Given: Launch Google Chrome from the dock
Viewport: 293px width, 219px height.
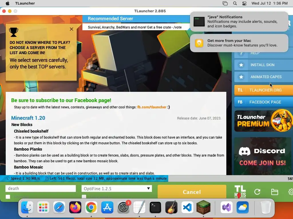Looking at the screenshot, I should [x=91, y=207].
